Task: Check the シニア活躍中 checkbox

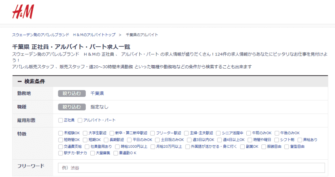Action: pos(218,133)
